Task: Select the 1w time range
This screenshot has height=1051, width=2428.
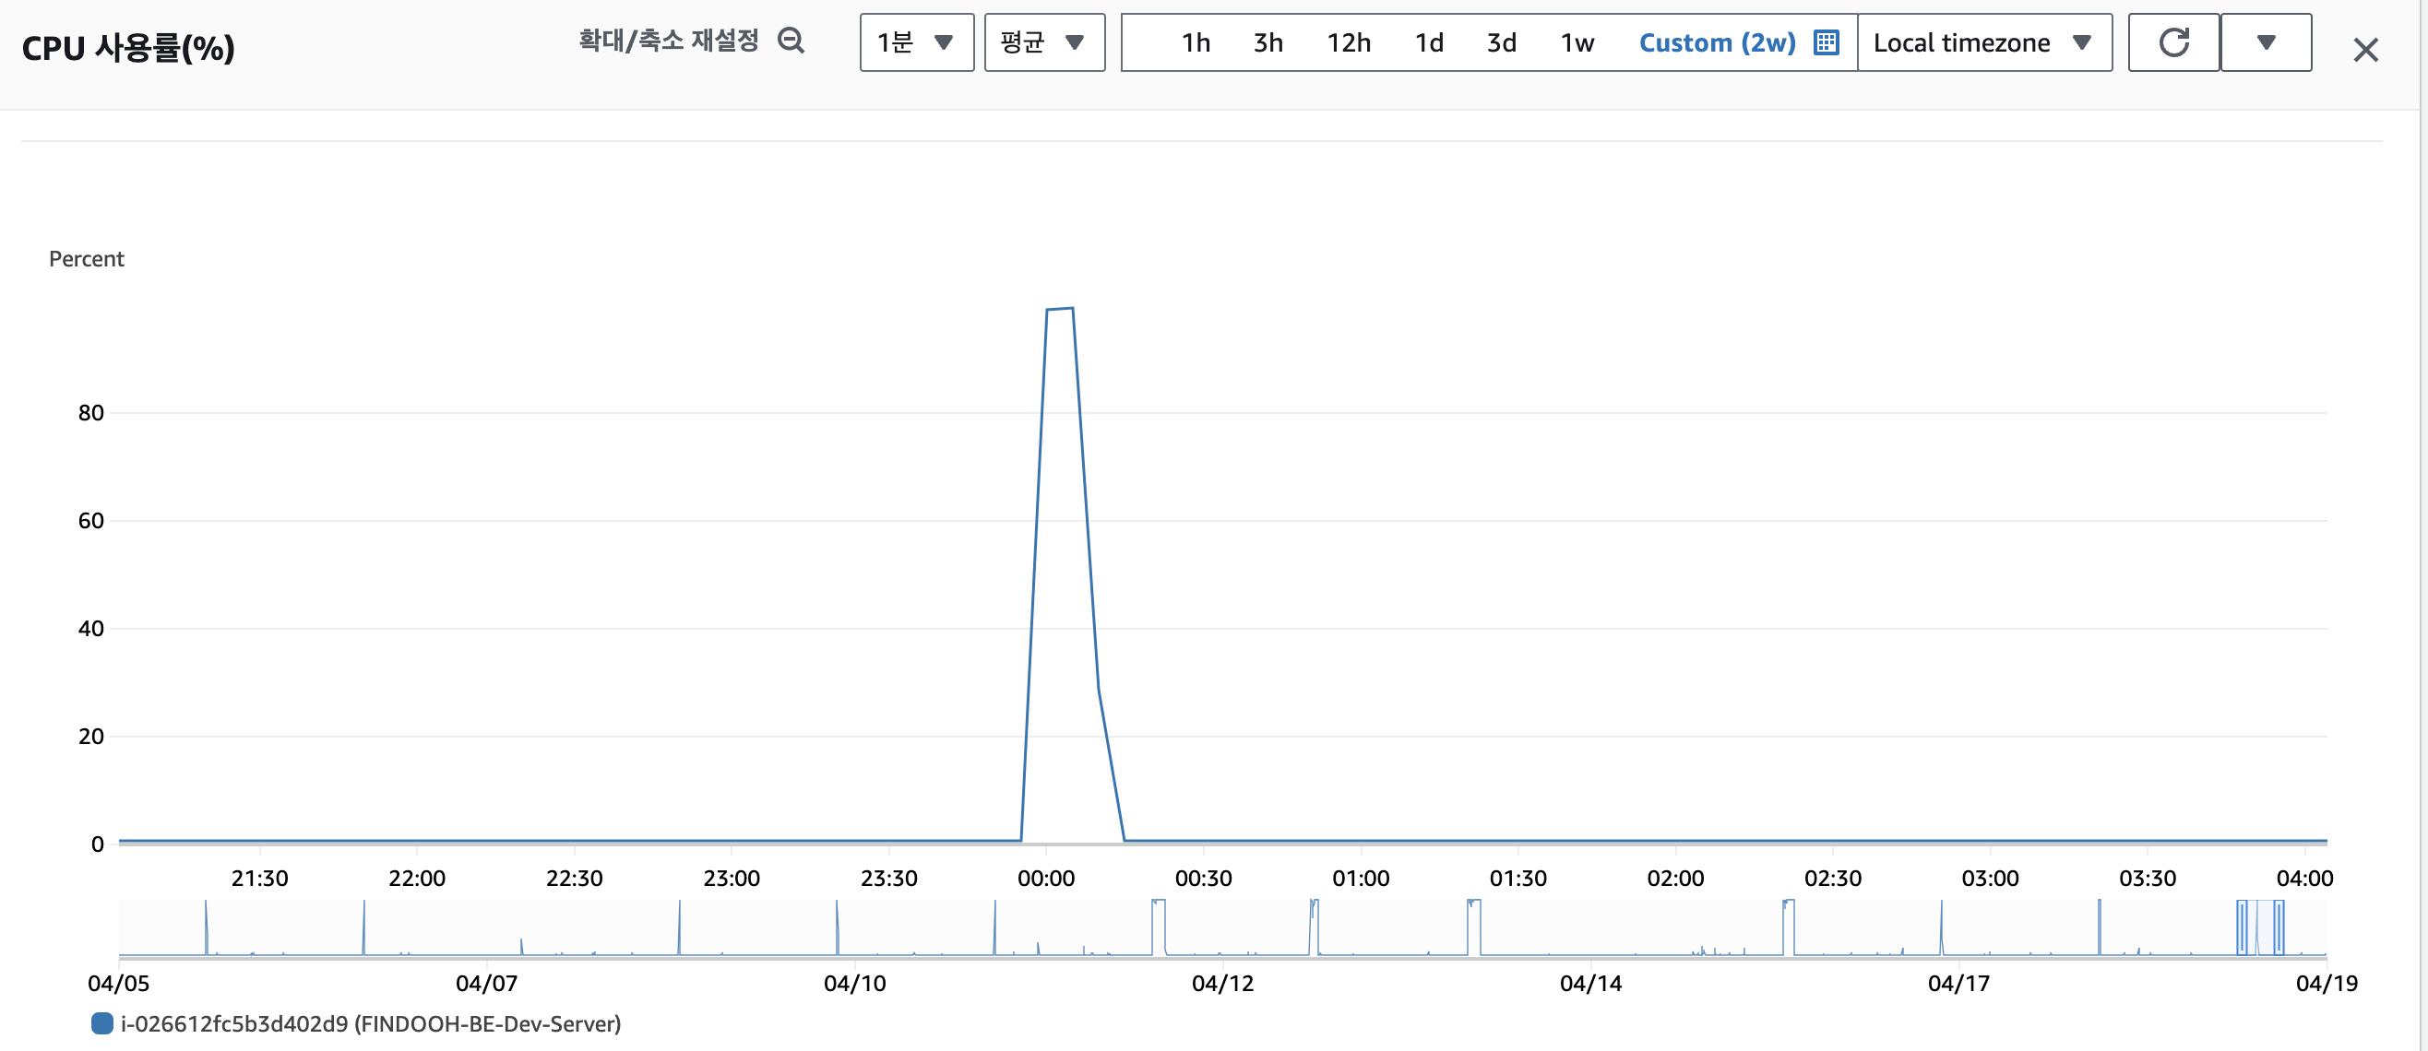Action: [1577, 42]
